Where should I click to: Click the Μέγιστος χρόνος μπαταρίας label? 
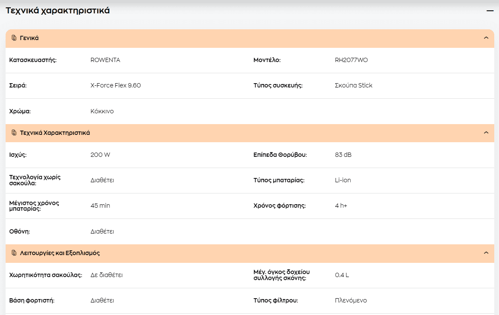pos(34,206)
